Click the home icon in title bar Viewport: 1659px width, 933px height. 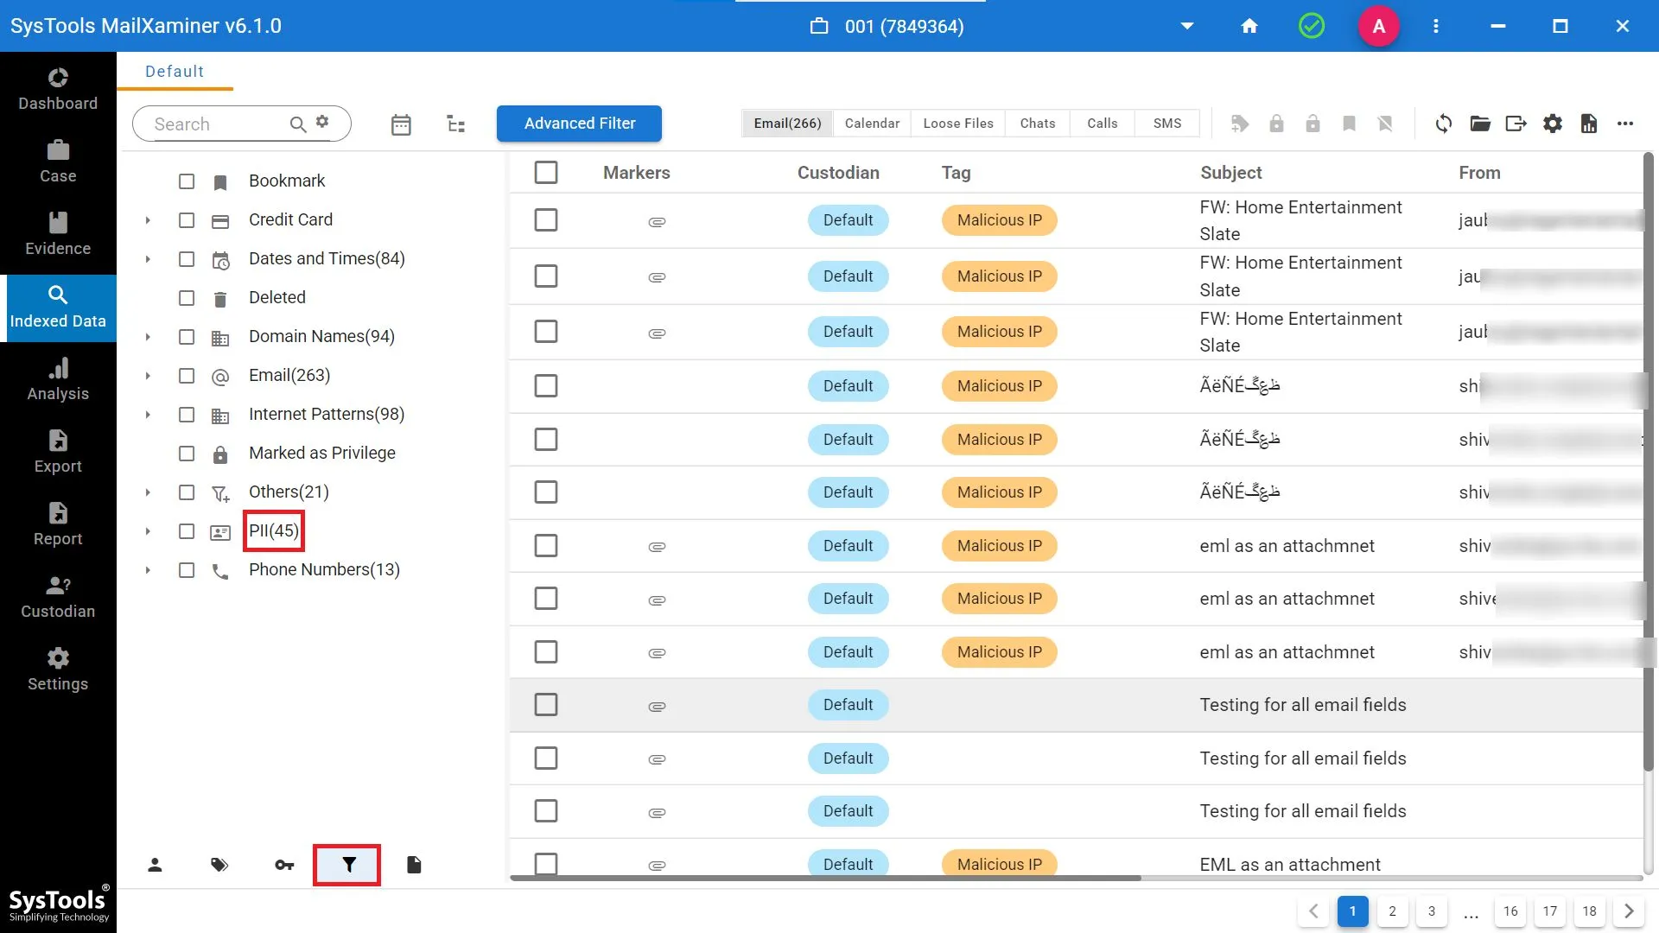pyautogui.click(x=1249, y=26)
